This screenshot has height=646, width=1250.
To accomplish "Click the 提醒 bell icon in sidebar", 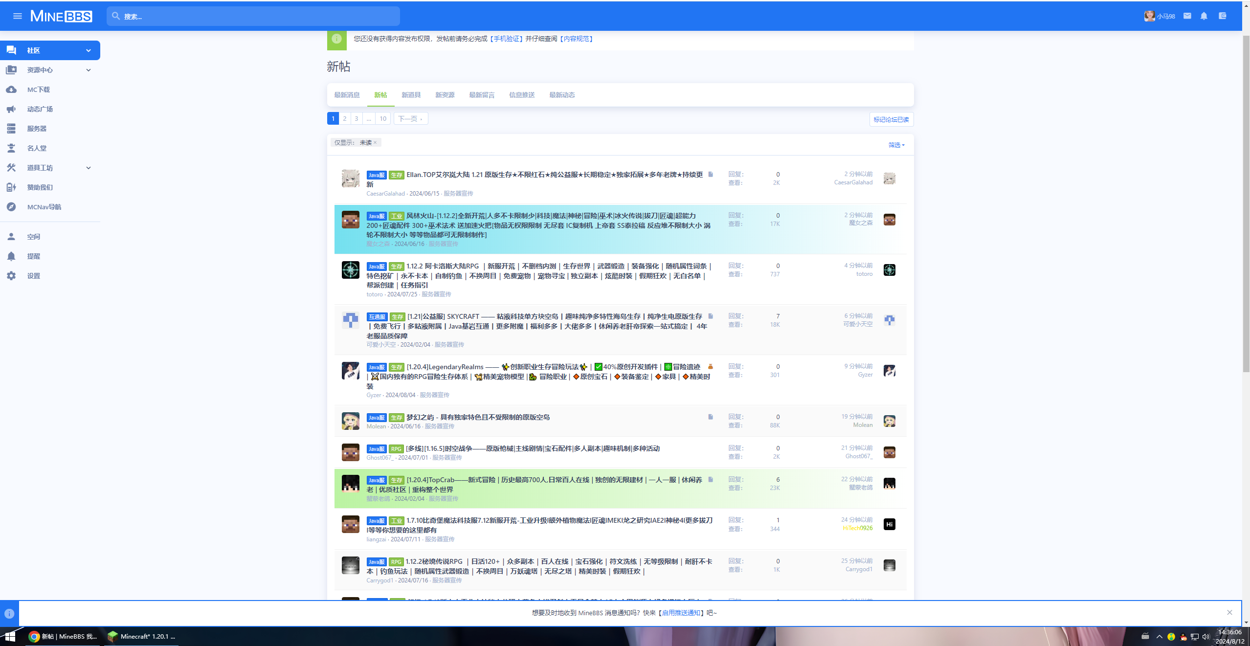I will tap(11, 256).
